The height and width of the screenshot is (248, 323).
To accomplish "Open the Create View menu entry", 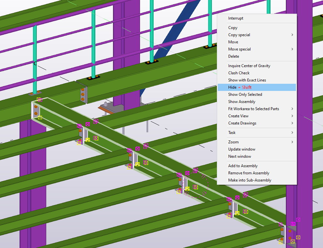I will (257, 116).
